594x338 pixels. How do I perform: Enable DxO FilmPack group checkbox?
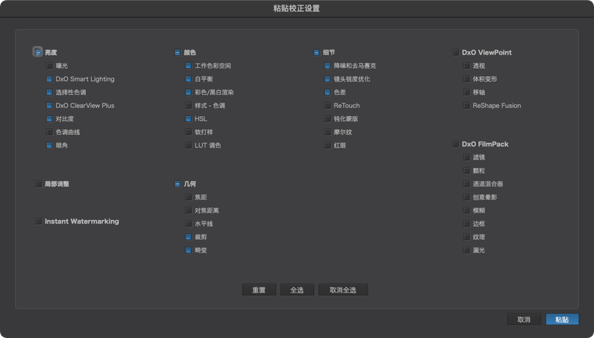455,144
